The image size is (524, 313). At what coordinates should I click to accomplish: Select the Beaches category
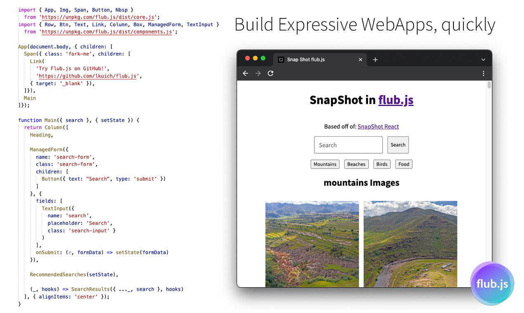point(356,164)
